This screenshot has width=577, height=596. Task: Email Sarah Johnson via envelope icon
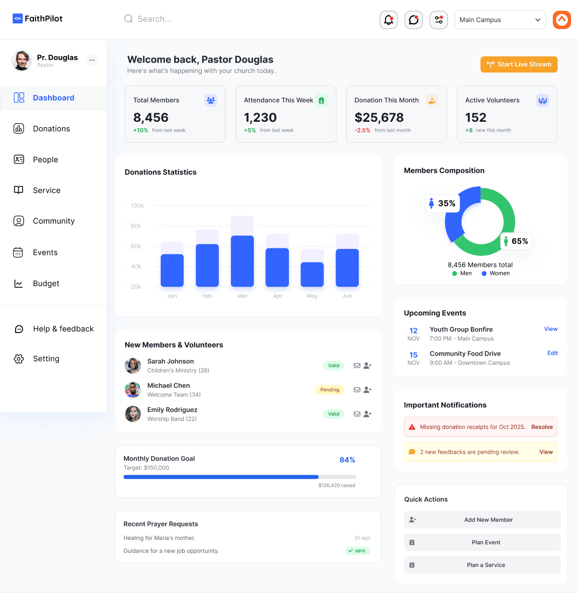[357, 366]
